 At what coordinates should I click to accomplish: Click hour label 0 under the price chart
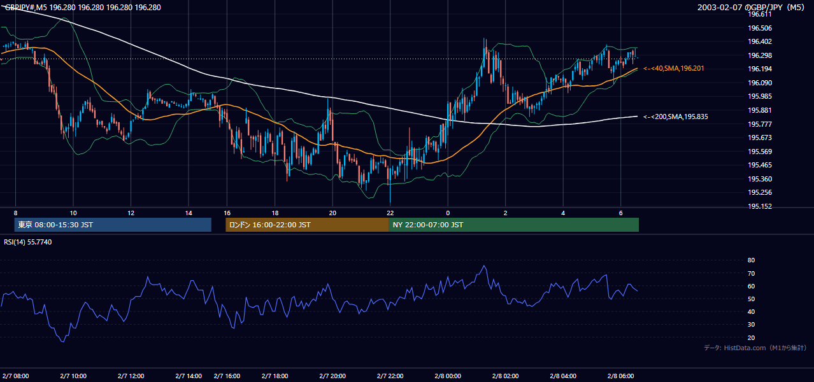tap(448, 213)
